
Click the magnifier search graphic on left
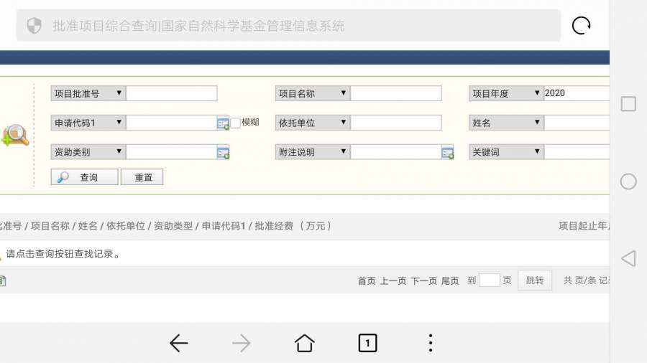click(15, 135)
